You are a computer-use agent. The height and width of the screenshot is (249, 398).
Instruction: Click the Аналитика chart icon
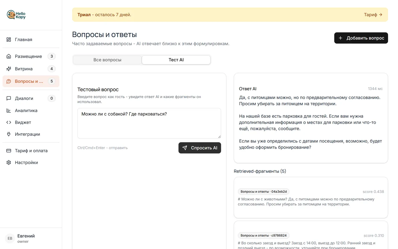9,110
